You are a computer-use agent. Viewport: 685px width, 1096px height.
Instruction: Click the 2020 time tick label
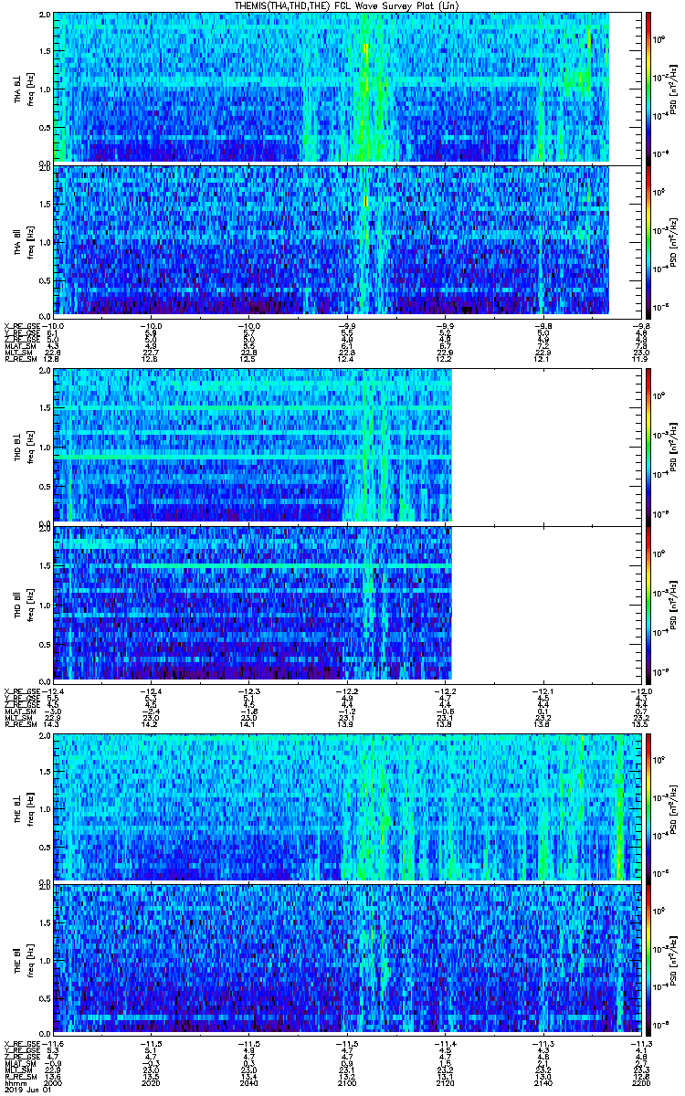click(152, 1081)
